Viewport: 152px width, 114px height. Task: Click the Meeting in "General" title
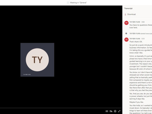click(78, 3)
